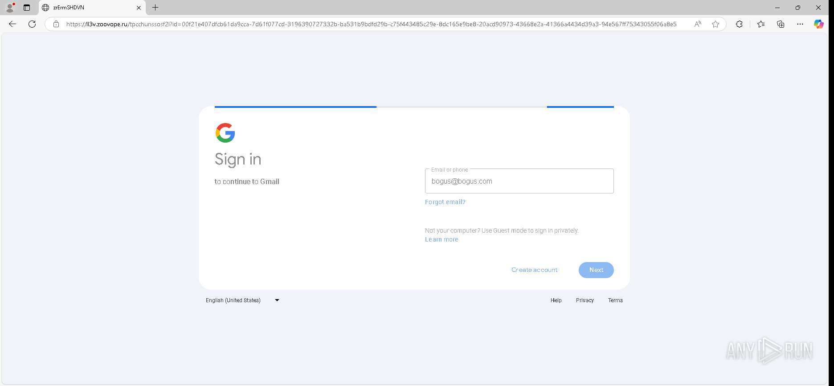Screen dimensions: 834x386
Task: Open the Terms link
Action: point(615,300)
